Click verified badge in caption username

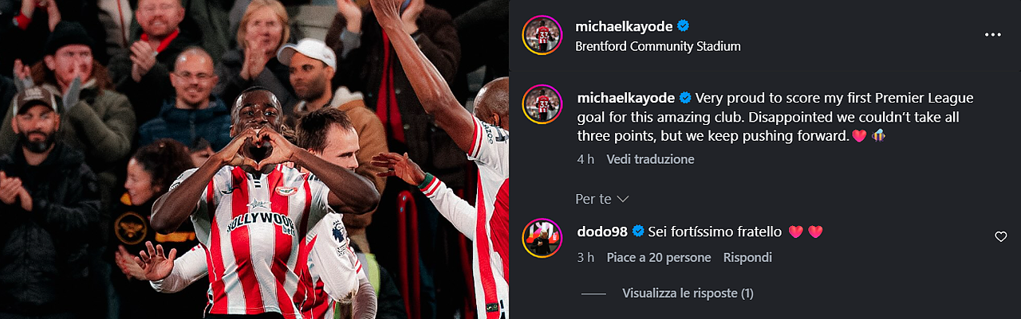point(684,98)
